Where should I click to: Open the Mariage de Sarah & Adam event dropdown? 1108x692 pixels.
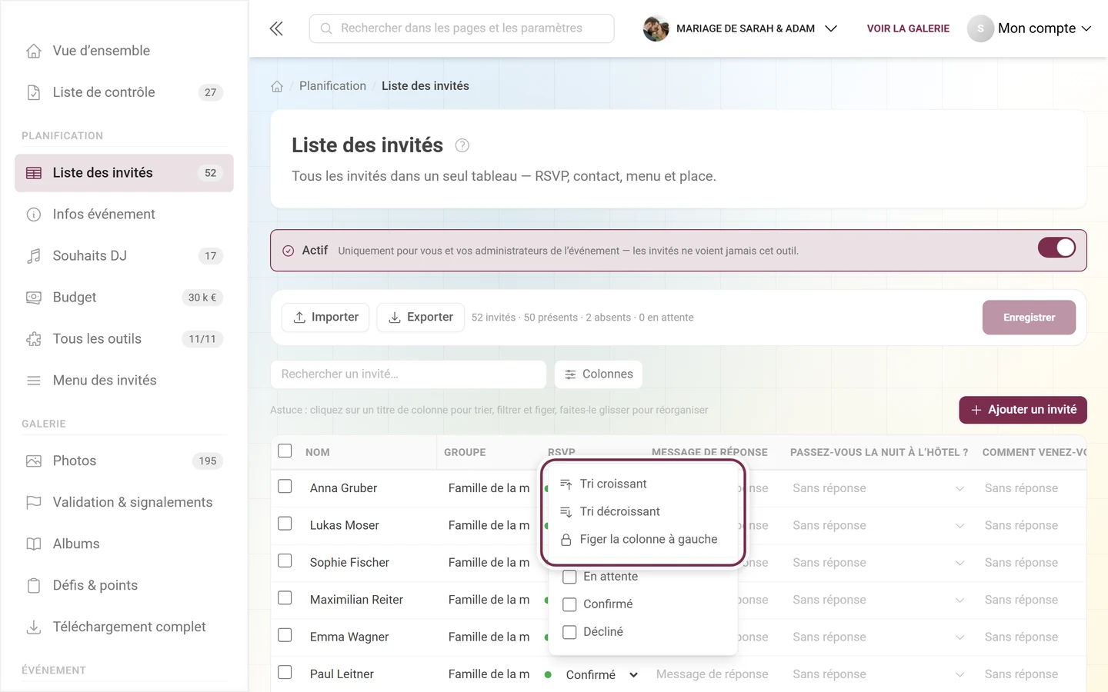coord(741,28)
